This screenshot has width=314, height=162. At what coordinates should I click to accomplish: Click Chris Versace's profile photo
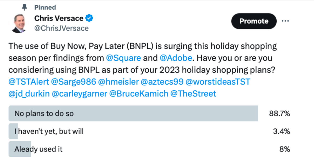coord(18,23)
